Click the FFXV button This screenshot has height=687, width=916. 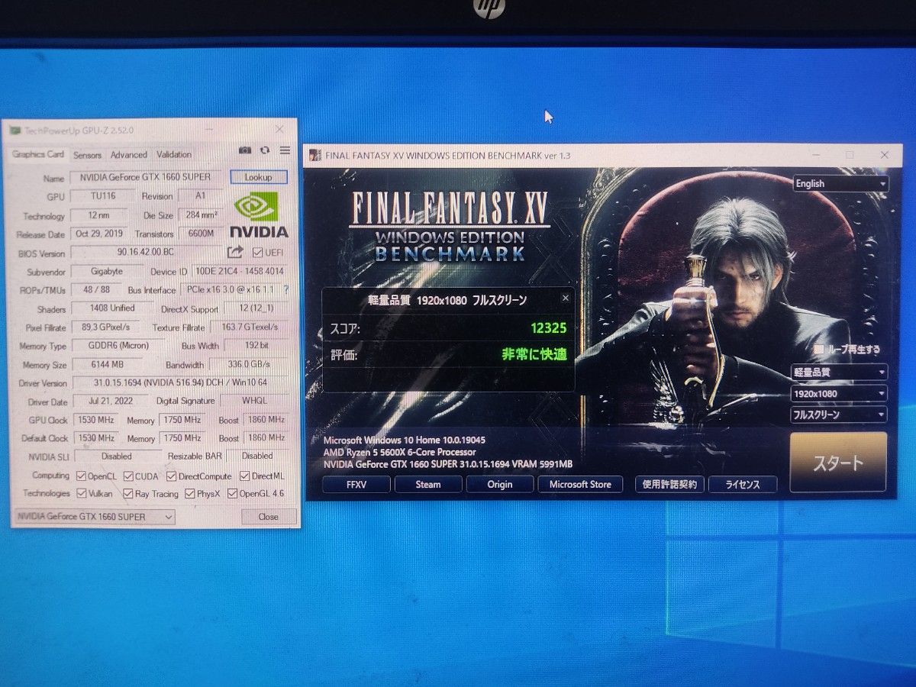coord(356,485)
